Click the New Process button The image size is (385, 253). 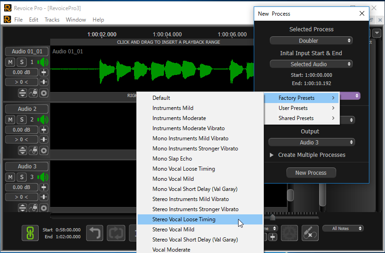point(311,172)
